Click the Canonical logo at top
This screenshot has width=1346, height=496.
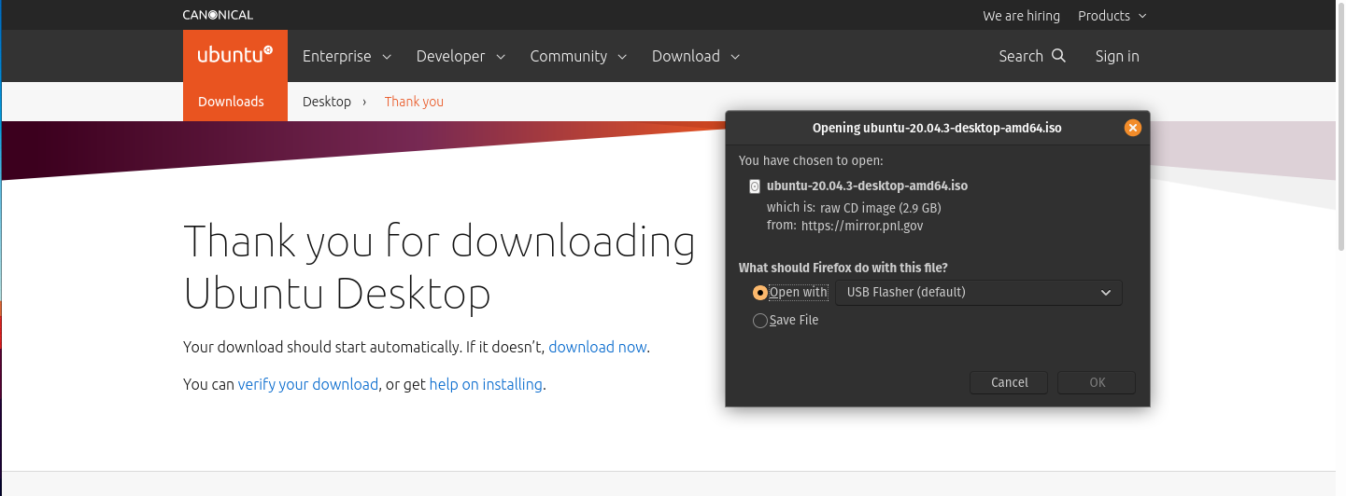click(218, 15)
